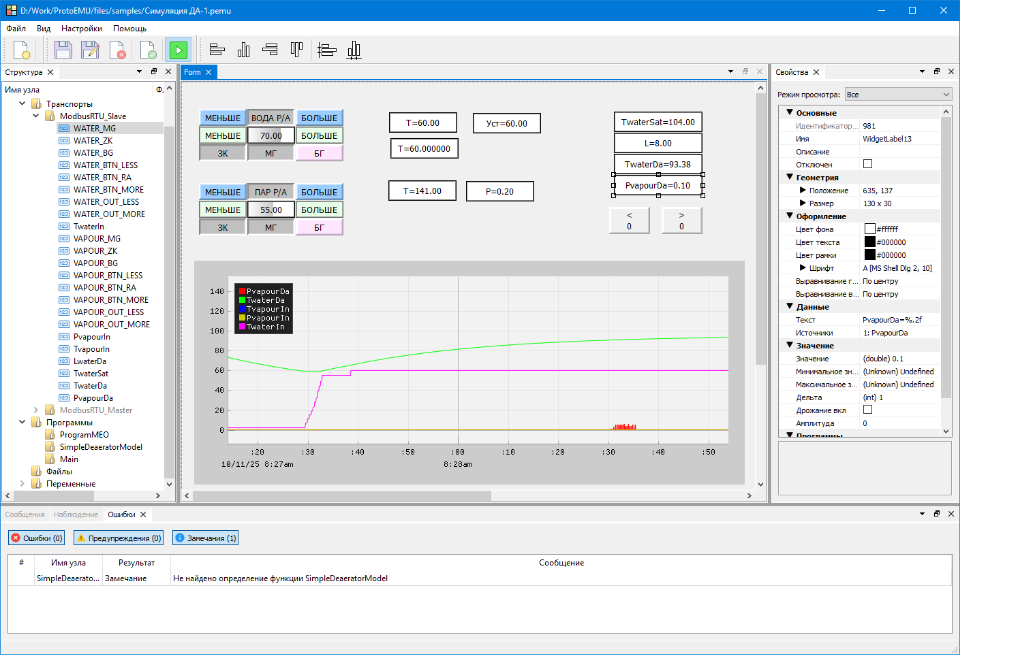Switch to the Наблюдение tab
Image resolution: width=1035 pixels, height=671 pixels.
tap(76, 514)
